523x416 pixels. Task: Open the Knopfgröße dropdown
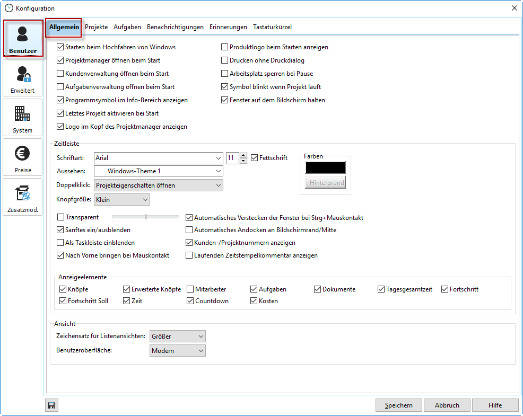point(145,200)
